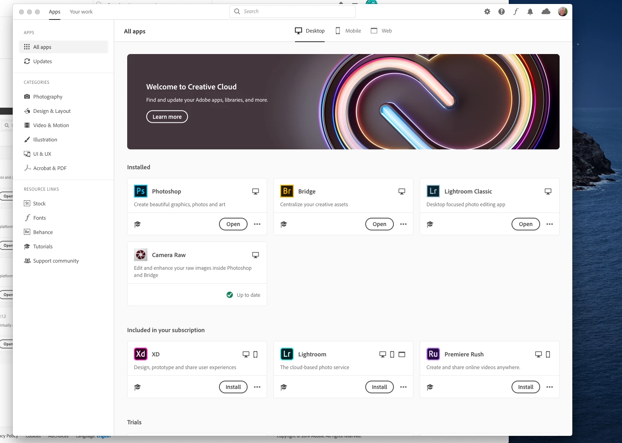This screenshot has width=622, height=443.
Task: Click the Bridge app icon
Action: point(287,191)
